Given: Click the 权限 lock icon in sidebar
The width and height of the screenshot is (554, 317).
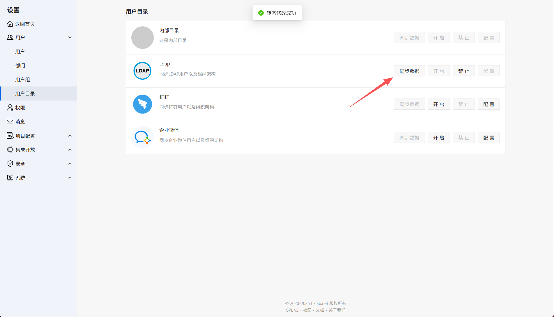Looking at the screenshot, I should [10, 108].
